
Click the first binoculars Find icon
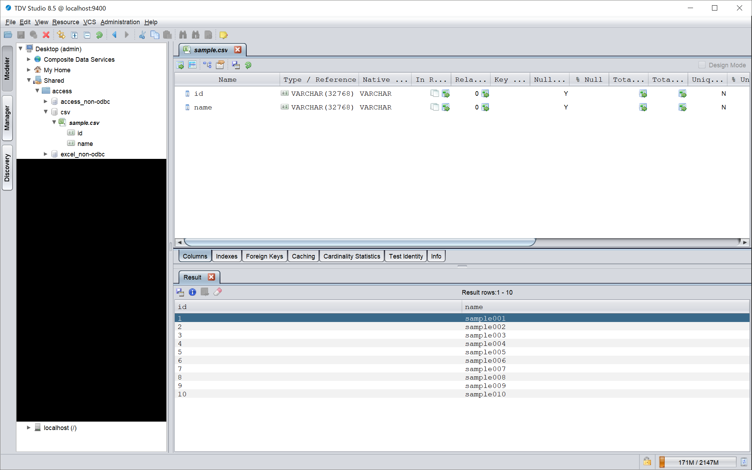click(183, 35)
